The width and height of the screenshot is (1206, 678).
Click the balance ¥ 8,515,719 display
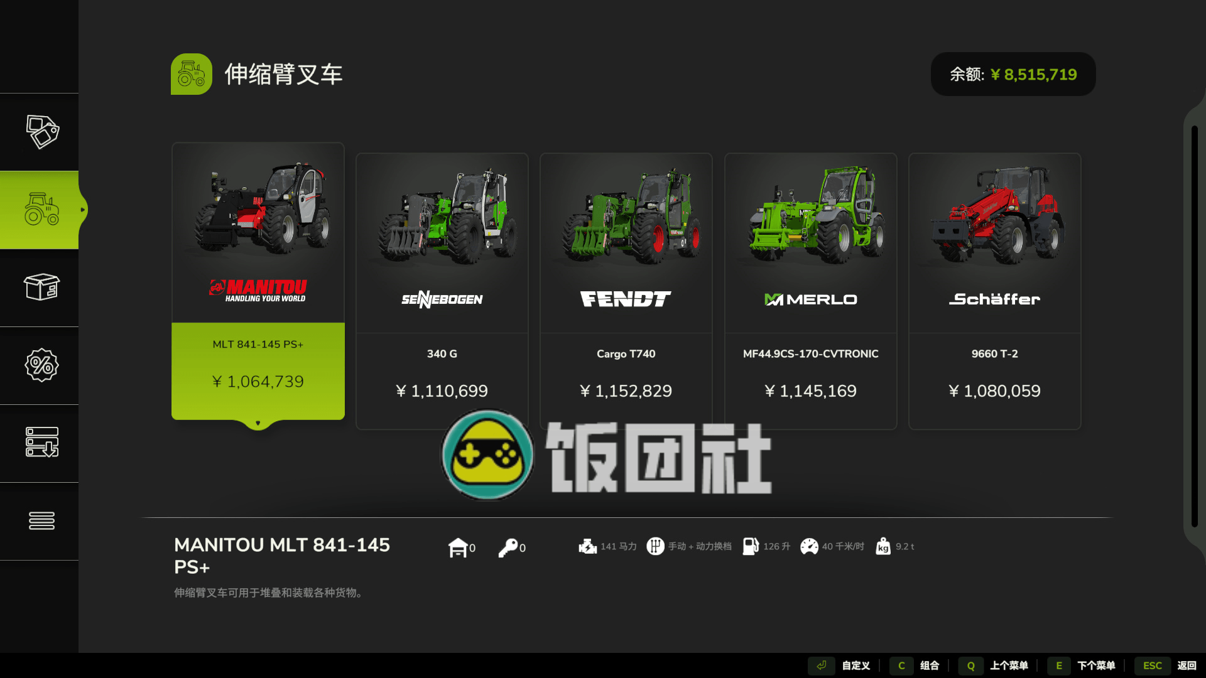(1013, 74)
